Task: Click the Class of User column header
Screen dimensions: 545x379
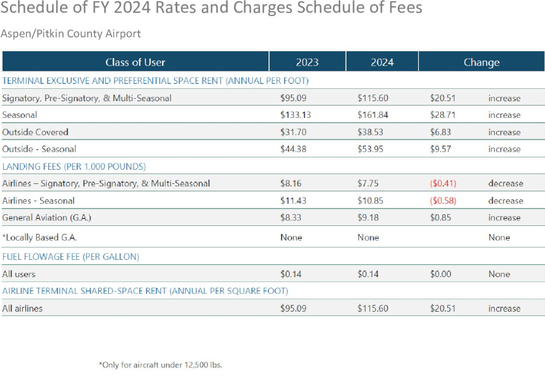Action: click(x=135, y=62)
